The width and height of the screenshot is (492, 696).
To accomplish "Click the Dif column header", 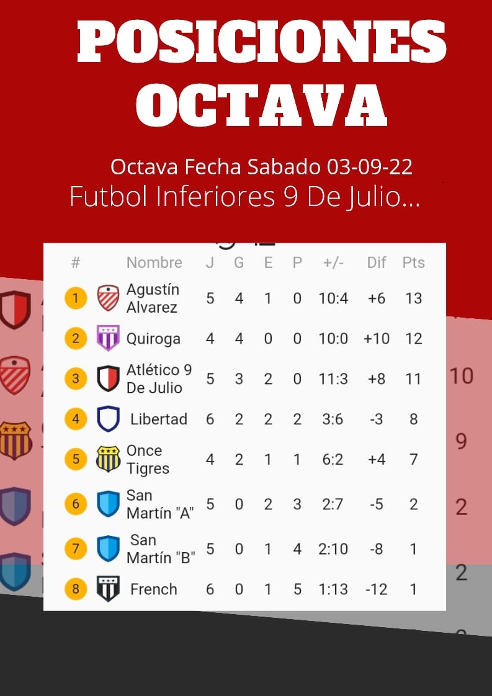I will pos(376,262).
